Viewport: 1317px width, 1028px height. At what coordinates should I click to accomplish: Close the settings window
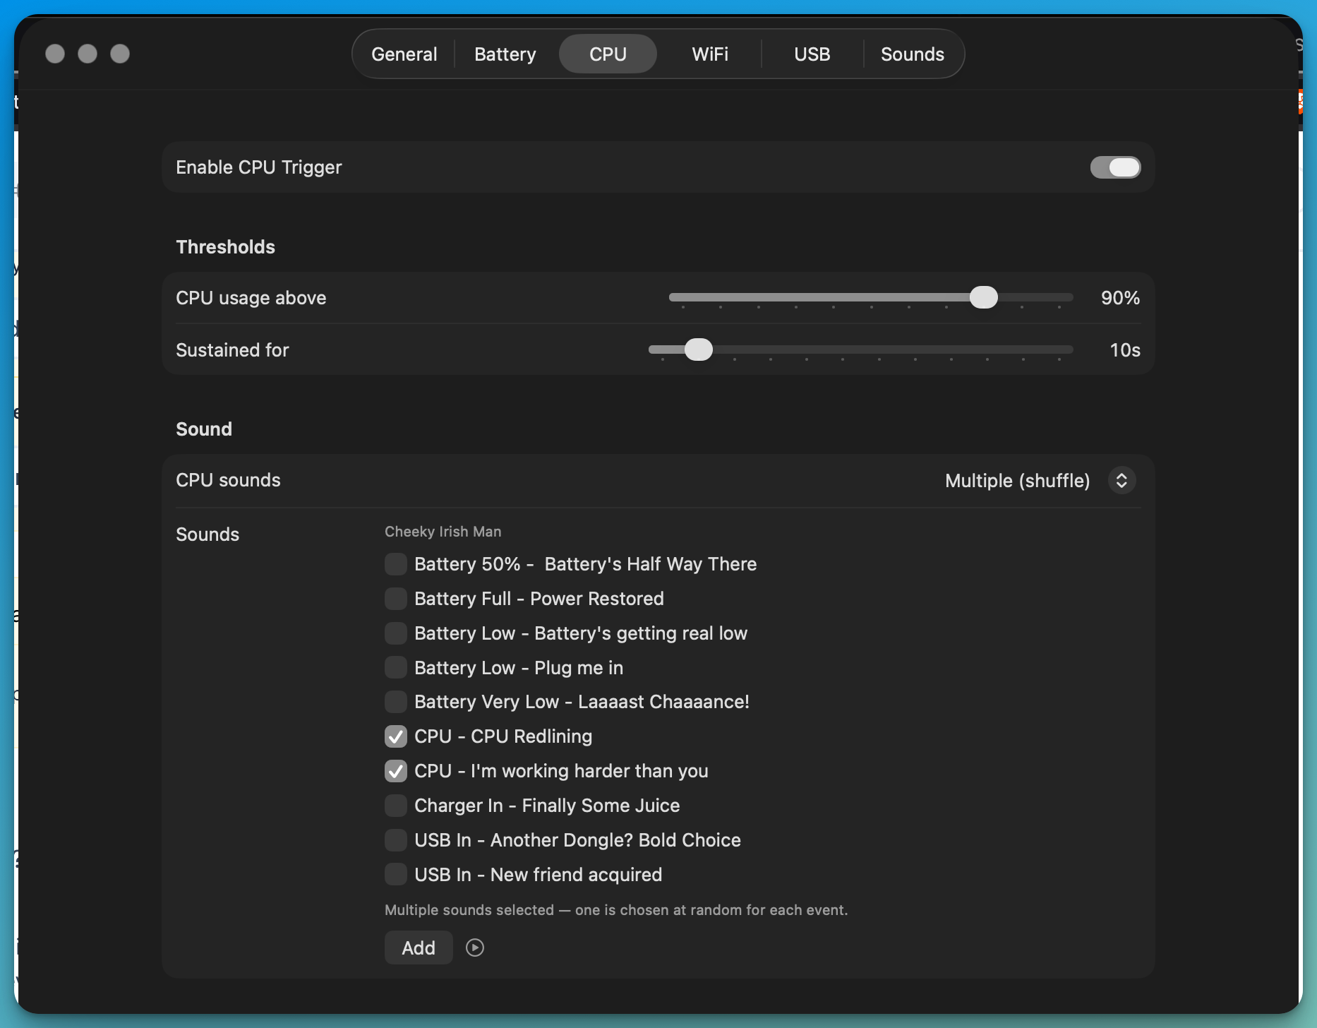[x=55, y=54]
